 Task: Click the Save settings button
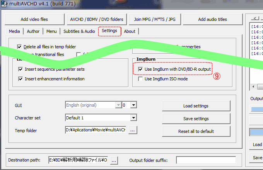click(x=196, y=119)
